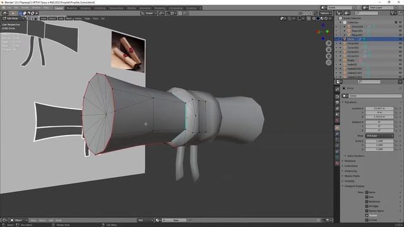404x227 pixels.
Task: Click the Zoom view gizmo button
Action: (328, 44)
